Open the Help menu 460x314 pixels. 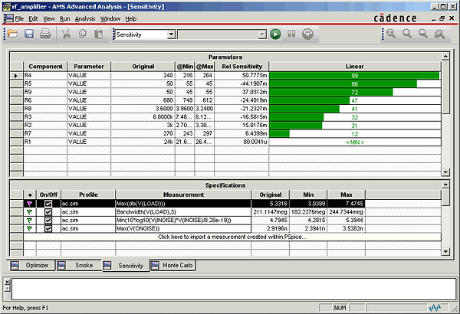(x=131, y=19)
